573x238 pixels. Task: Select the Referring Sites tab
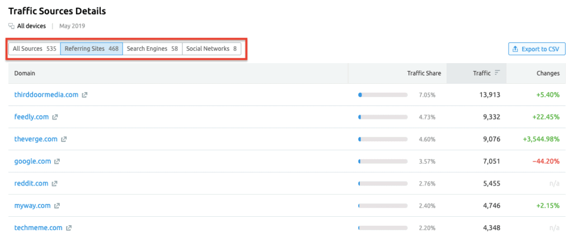(91, 49)
